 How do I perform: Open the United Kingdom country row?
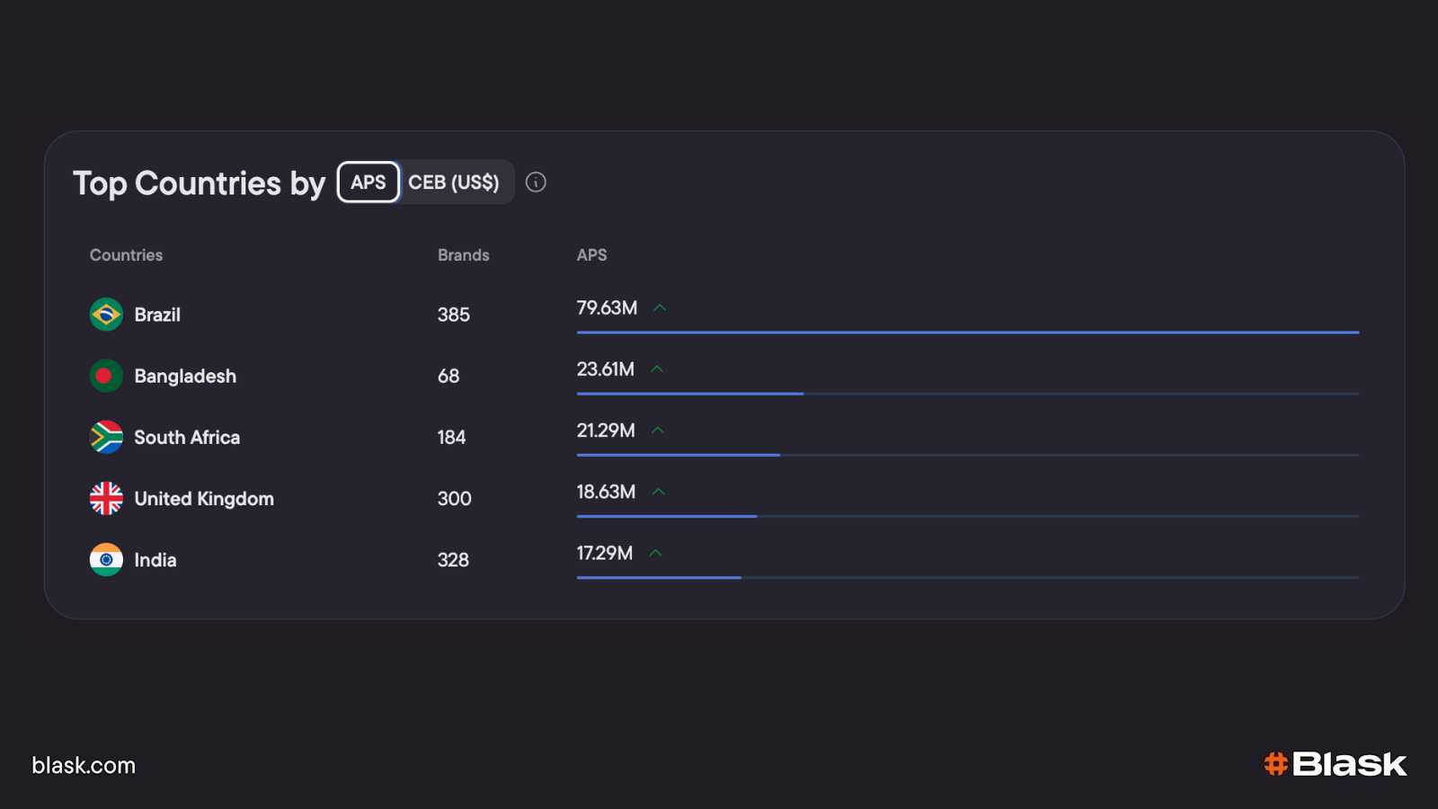[204, 498]
